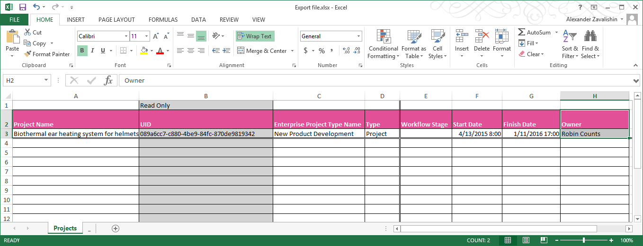Switch to the PAGE LAYOUT ribbon tab
The image size is (643, 246).
(x=116, y=20)
